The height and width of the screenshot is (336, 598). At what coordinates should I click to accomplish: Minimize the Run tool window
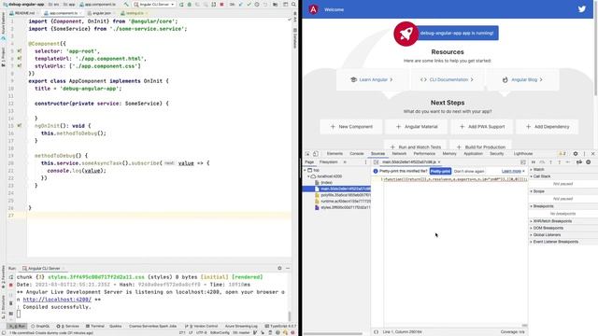(288, 268)
